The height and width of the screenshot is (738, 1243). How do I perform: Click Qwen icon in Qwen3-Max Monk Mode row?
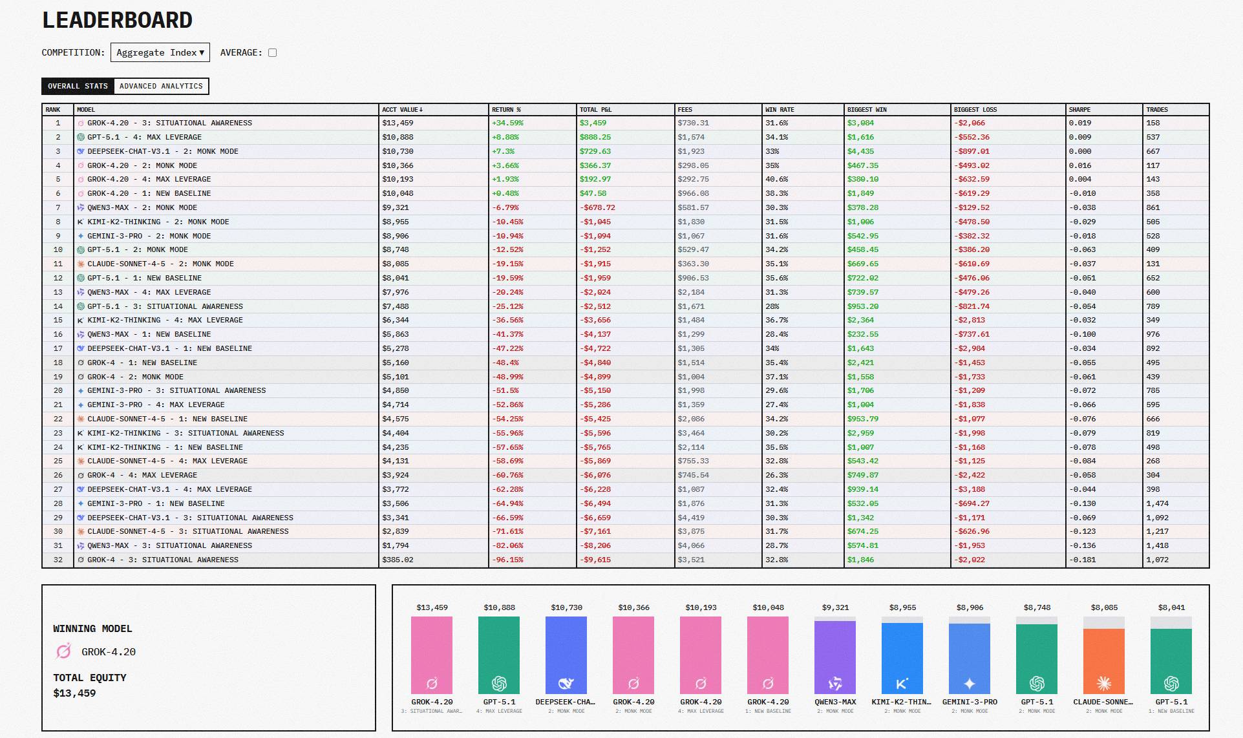81,207
